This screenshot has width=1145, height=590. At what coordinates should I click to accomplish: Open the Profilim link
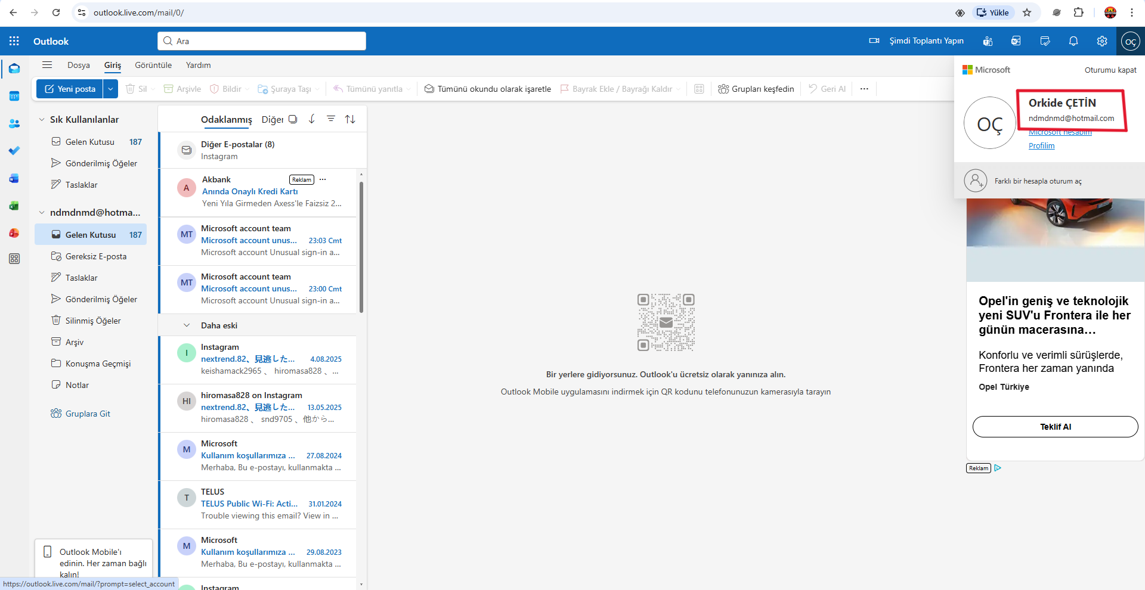click(x=1041, y=145)
